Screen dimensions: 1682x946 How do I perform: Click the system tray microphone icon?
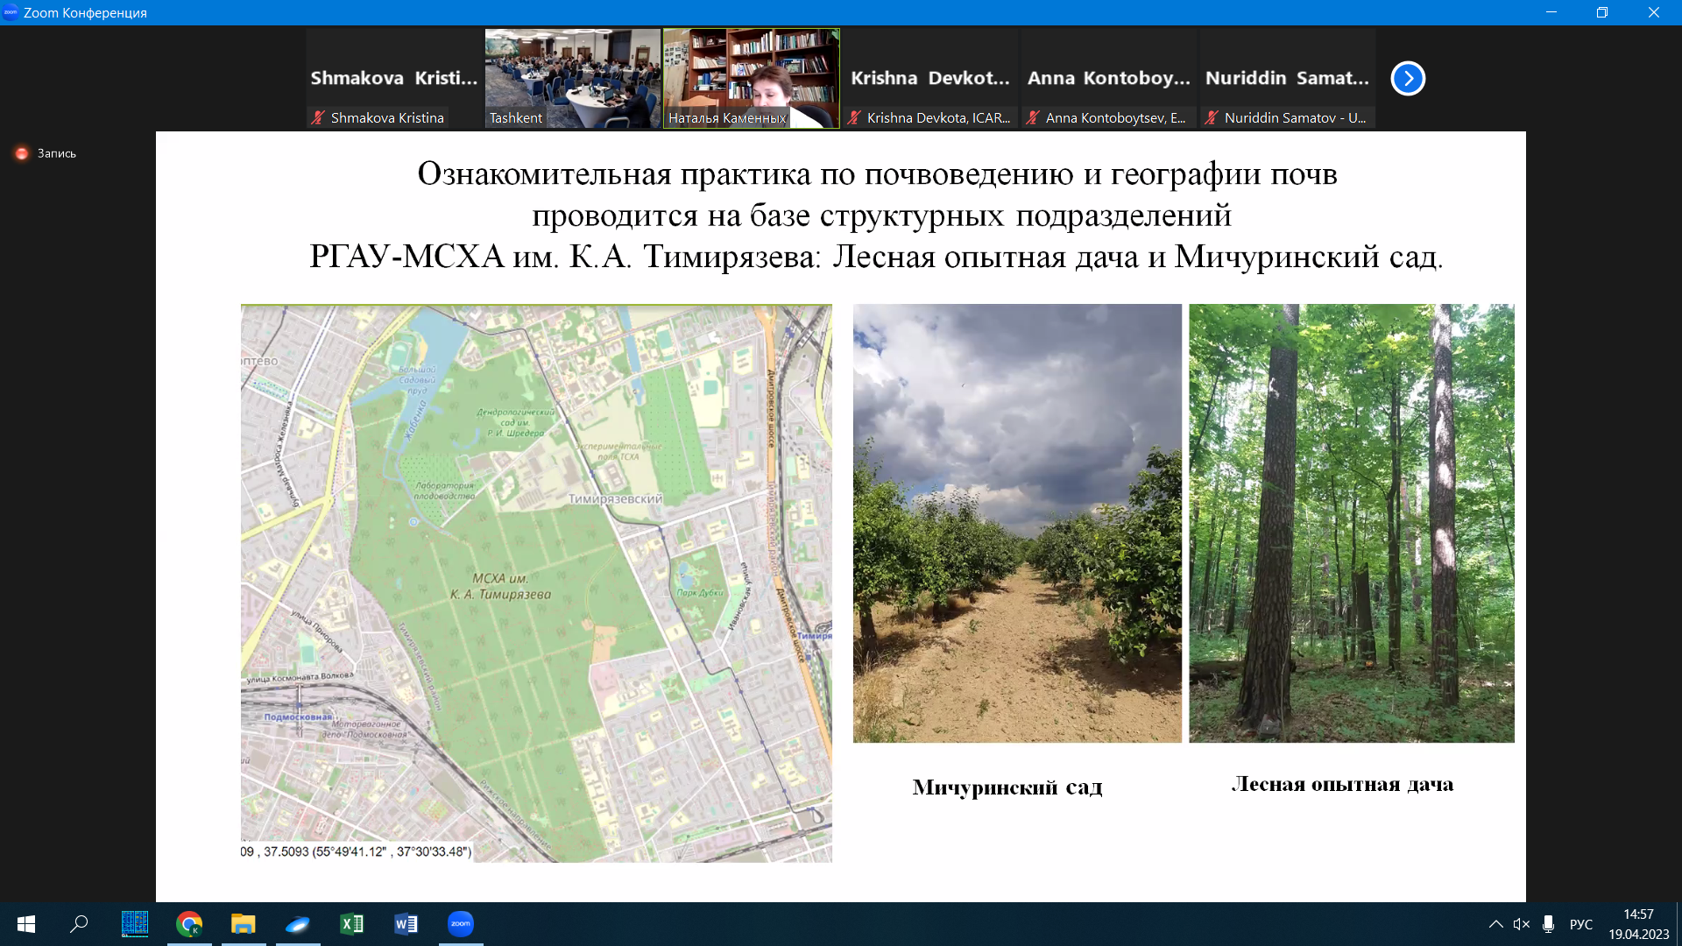[x=1548, y=924]
